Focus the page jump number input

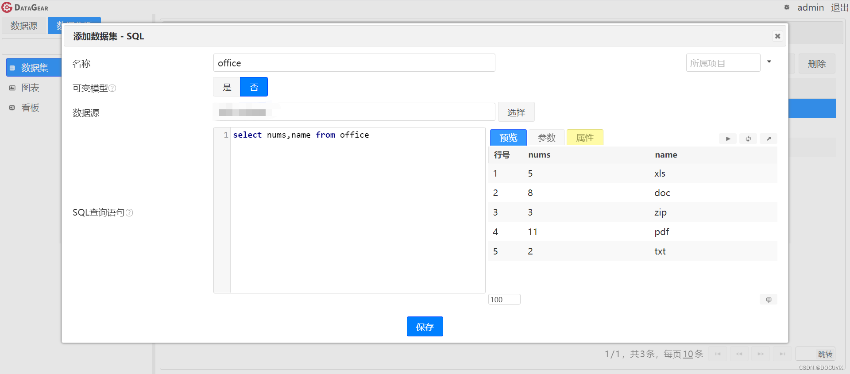pyautogui.click(x=806, y=354)
